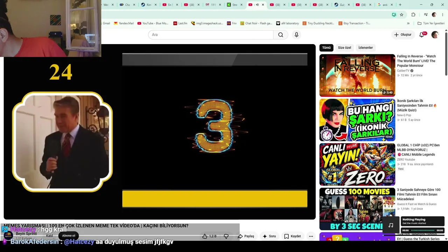Like the video with thumbs-up icon
Screen dimensions: 448x252
point(205,236)
